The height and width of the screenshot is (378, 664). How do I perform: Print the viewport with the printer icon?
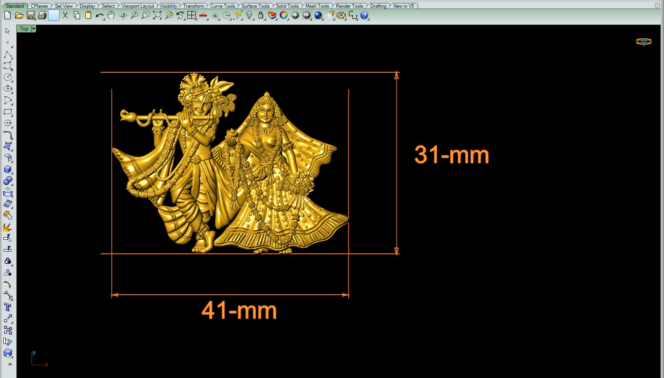click(x=42, y=16)
